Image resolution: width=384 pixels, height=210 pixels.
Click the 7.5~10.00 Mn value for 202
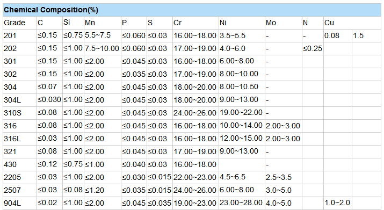point(103,48)
